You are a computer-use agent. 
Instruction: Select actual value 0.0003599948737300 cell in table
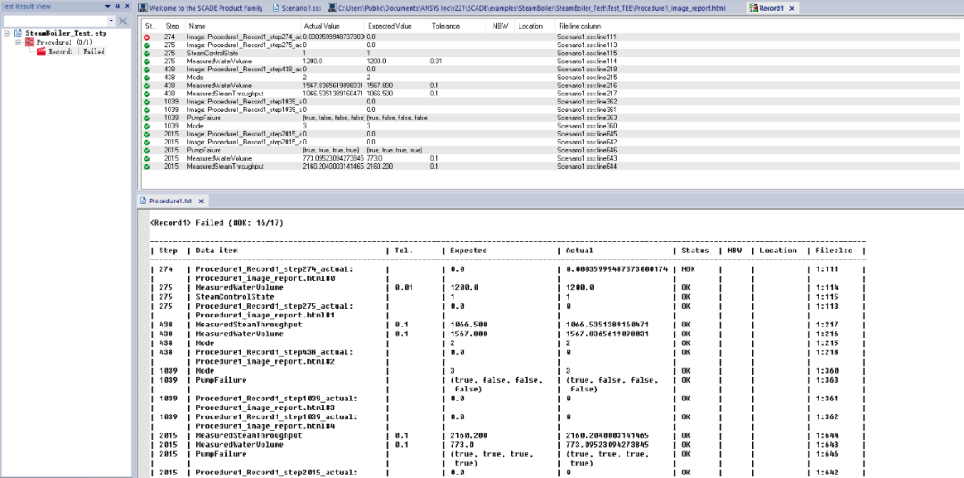pos(333,37)
